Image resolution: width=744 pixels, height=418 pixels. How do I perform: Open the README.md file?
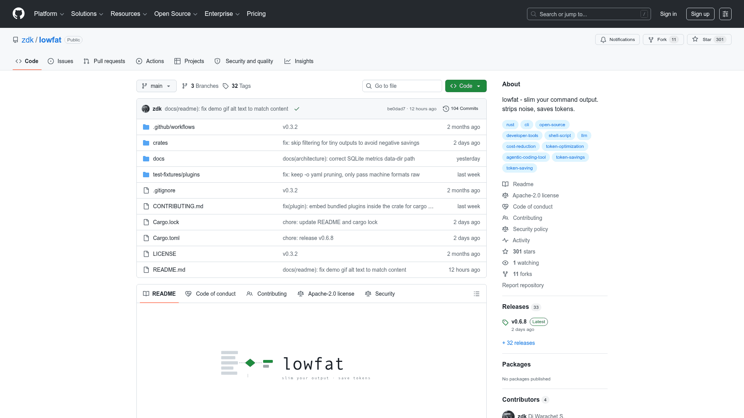pyautogui.click(x=169, y=270)
